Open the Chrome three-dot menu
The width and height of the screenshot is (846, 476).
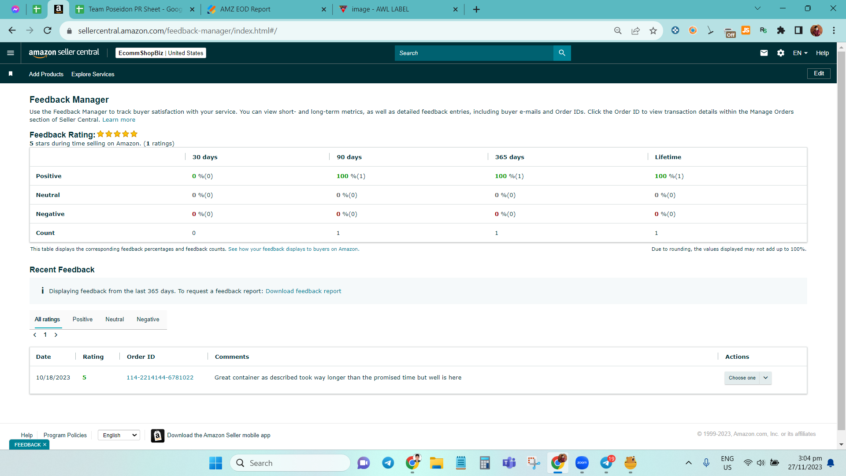point(834,30)
